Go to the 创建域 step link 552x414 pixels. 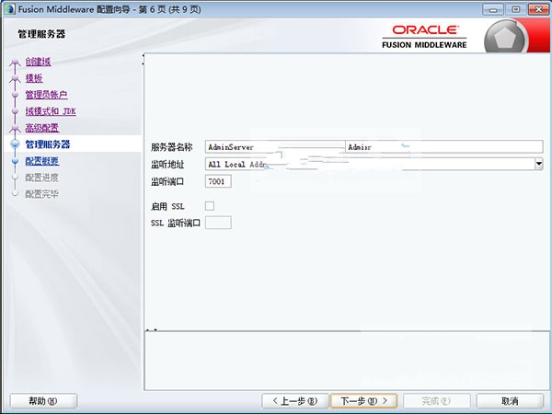(38, 62)
